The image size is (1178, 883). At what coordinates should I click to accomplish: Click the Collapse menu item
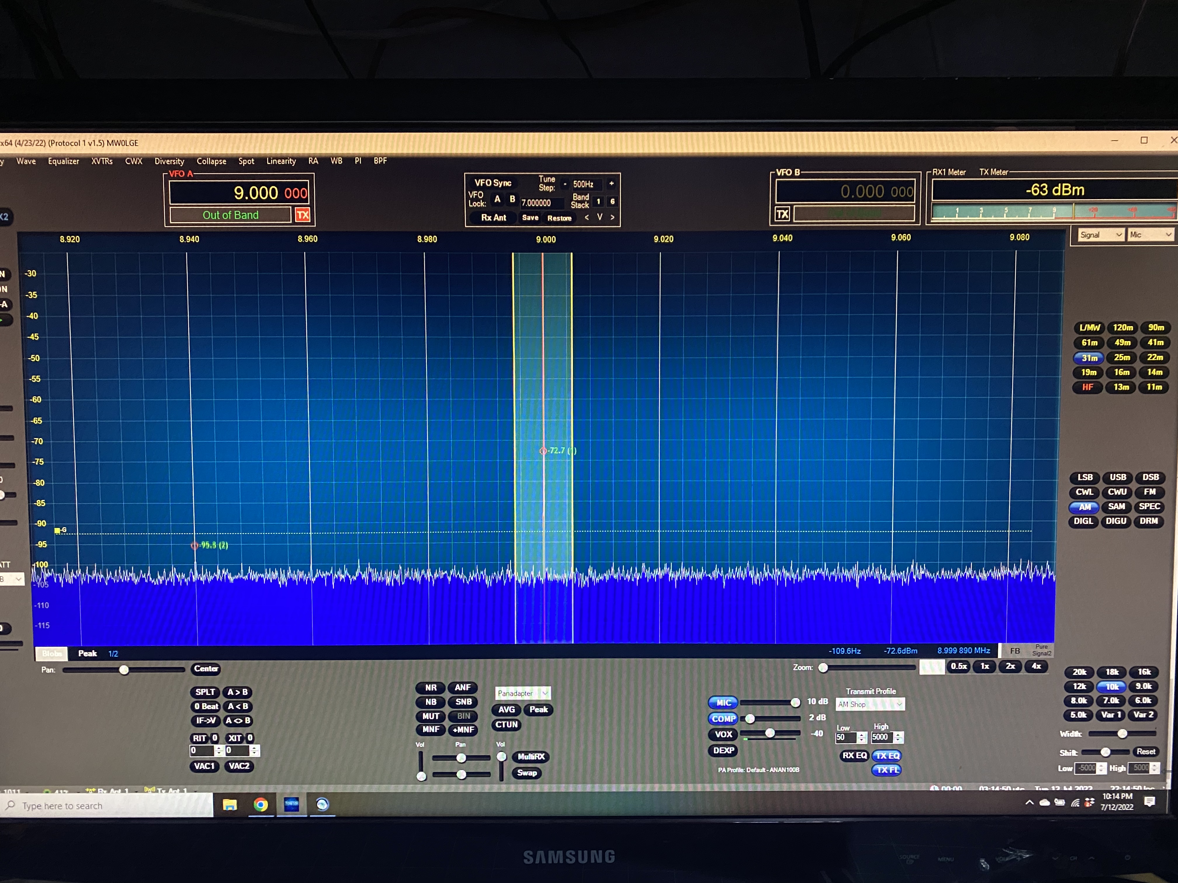[212, 161]
